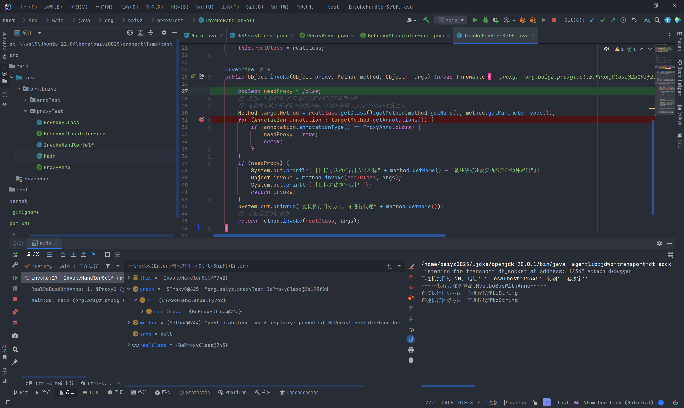The height and width of the screenshot is (408, 684).
Task: Expand the annoTest package
Action: [26, 100]
